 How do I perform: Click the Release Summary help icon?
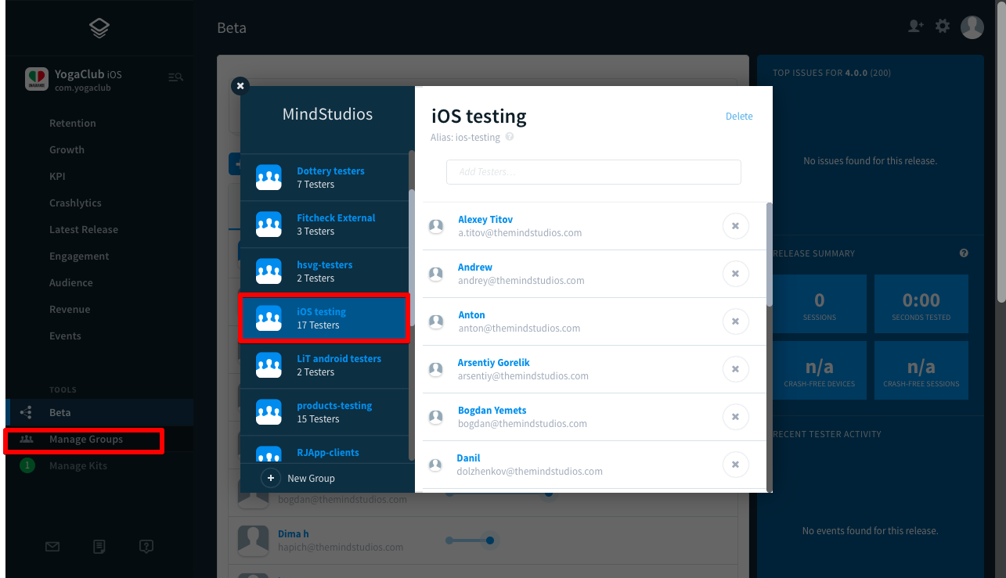[964, 253]
